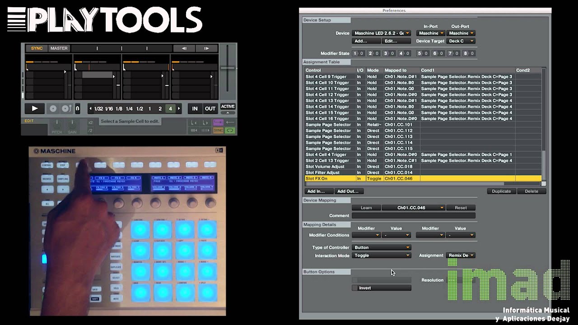This screenshot has height=325, width=578.
Task: Click the Control column header
Action: click(x=330, y=70)
